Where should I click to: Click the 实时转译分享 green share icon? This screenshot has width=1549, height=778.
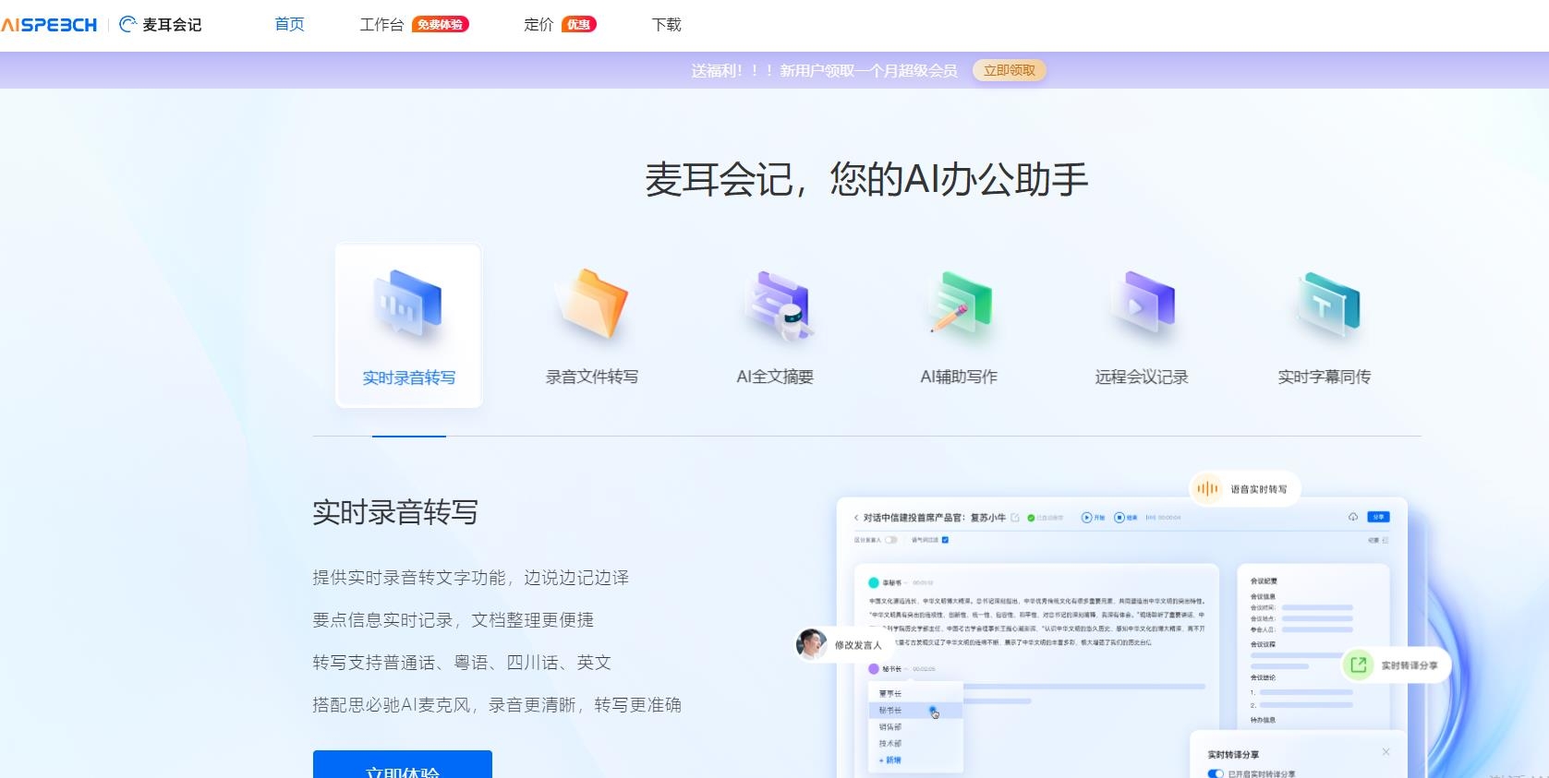click(1358, 664)
